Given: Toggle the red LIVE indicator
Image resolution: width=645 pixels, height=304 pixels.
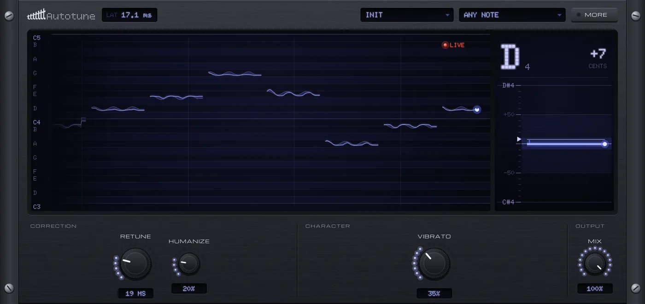Looking at the screenshot, I should (x=453, y=45).
